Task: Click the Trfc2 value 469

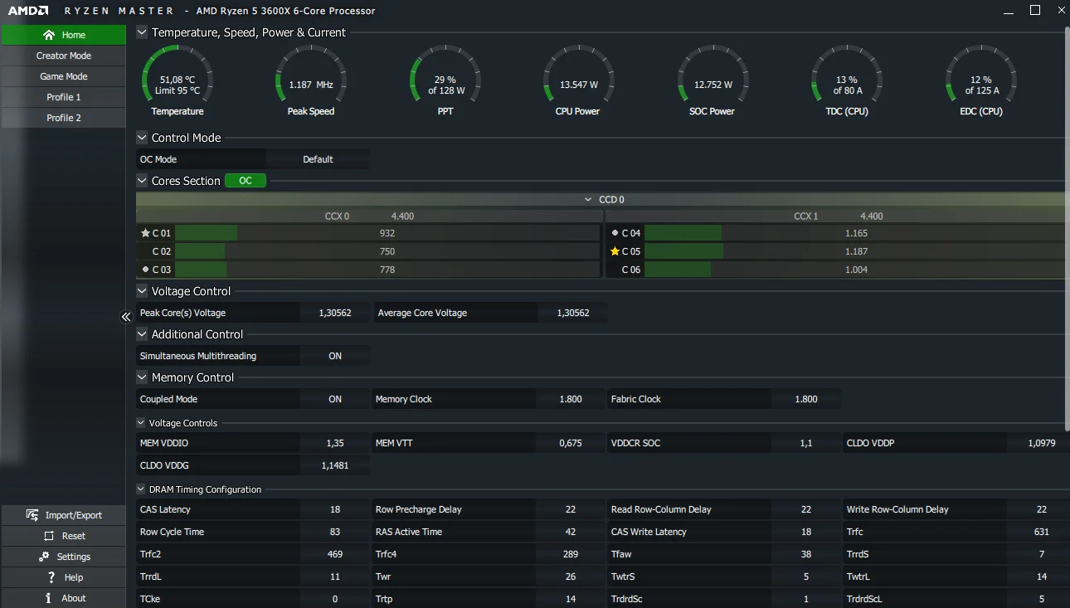Action: click(335, 554)
